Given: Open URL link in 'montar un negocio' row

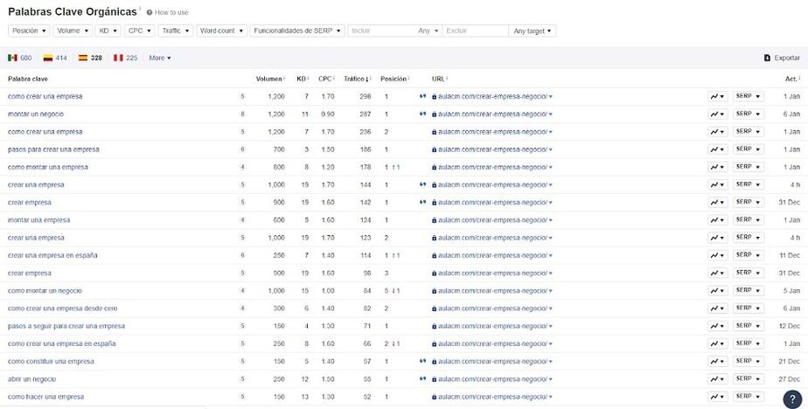Looking at the screenshot, I should (492, 114).
